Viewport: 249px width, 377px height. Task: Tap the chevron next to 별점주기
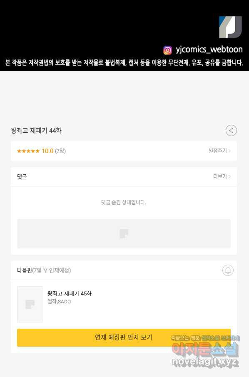pyautogui.click(x=229, y=151)
